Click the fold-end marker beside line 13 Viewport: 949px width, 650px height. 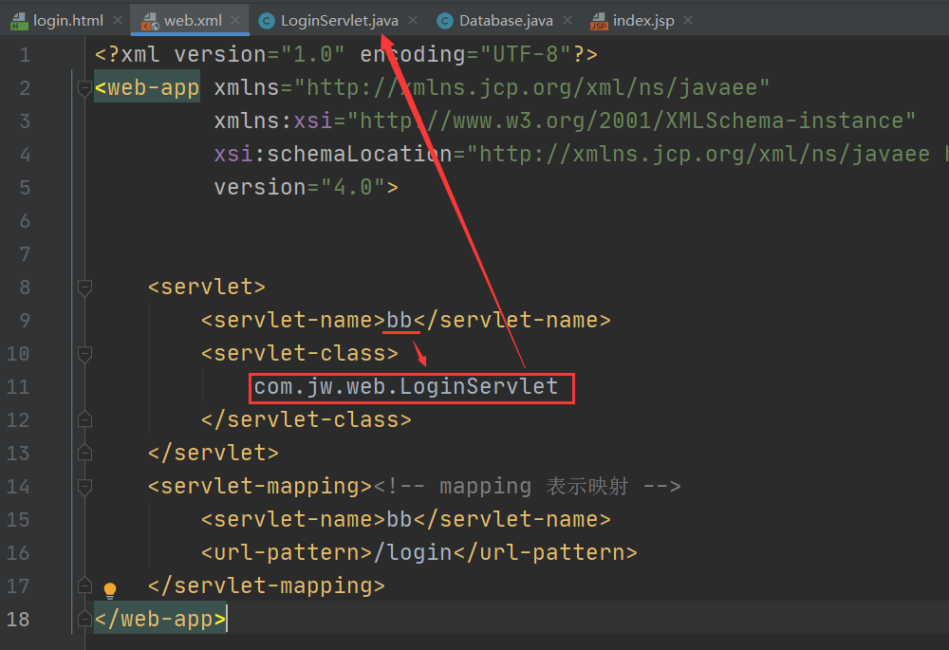pos(84,453)
